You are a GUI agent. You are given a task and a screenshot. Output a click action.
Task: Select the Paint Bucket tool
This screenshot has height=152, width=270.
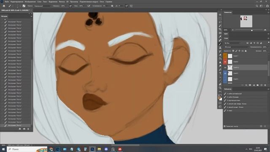(220, 59)
